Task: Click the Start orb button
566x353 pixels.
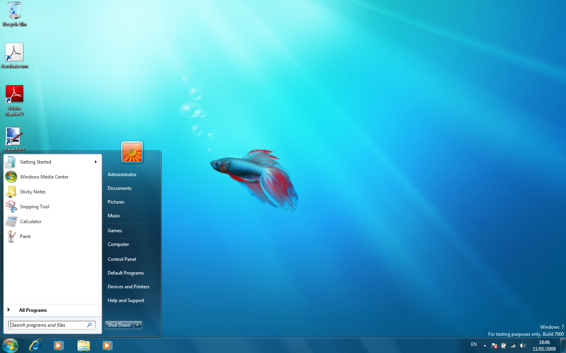Action: click(x=10, y=346)
